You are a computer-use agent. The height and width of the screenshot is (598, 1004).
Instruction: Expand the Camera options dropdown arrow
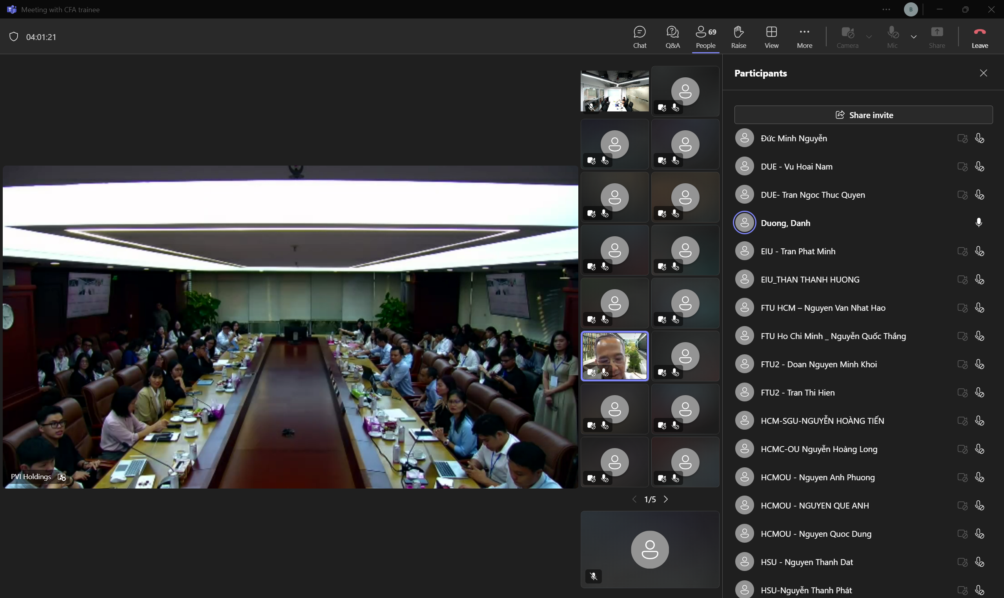pos(869,36)
